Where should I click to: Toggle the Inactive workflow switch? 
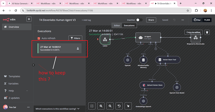139,20
